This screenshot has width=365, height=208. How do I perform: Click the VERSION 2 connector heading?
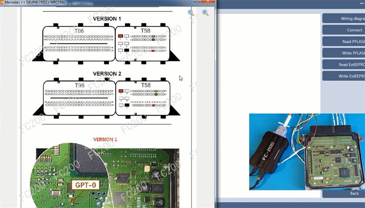[x=107, y=73]
